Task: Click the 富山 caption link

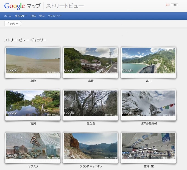Action: 149,81
